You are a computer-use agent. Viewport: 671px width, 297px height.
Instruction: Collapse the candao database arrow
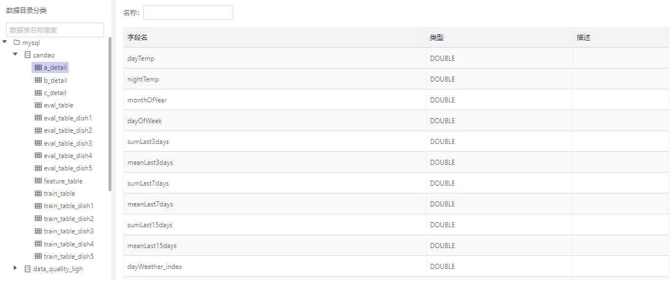coord(15,55)
